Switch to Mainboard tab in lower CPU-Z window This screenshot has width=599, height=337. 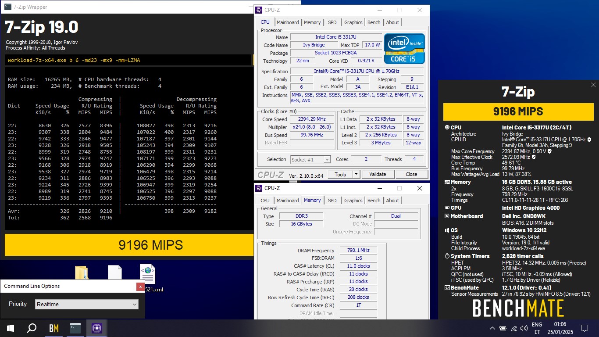(x=288, y=201)
